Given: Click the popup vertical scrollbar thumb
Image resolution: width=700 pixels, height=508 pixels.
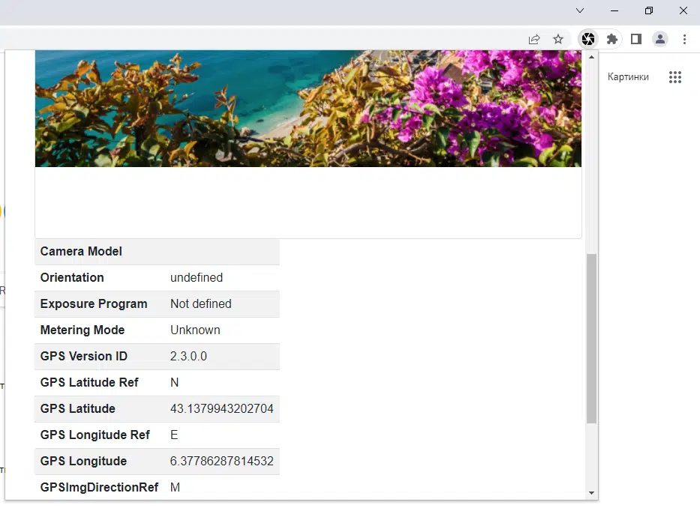Looking at the screenshot, I should pos(591,338).
